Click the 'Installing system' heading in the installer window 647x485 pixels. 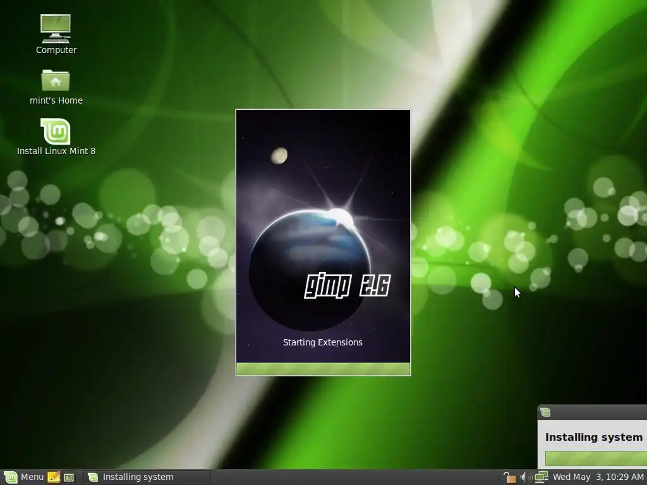click(594, 437)
